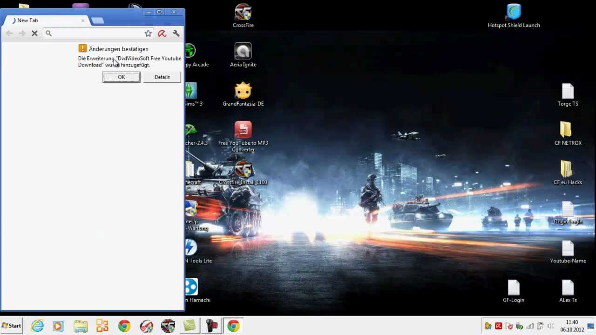This screenshot has width=596, height=335.
Task: Click OK to confirm the extension change
Action: point(121,77)
